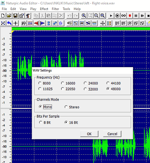Select the 44100 Hz frequency option

coord(114,83)
